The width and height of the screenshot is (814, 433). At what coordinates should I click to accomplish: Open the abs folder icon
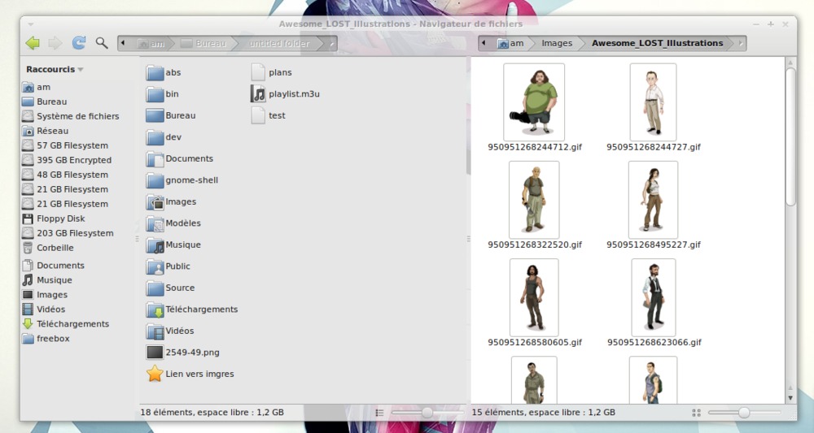pos(155,72)
